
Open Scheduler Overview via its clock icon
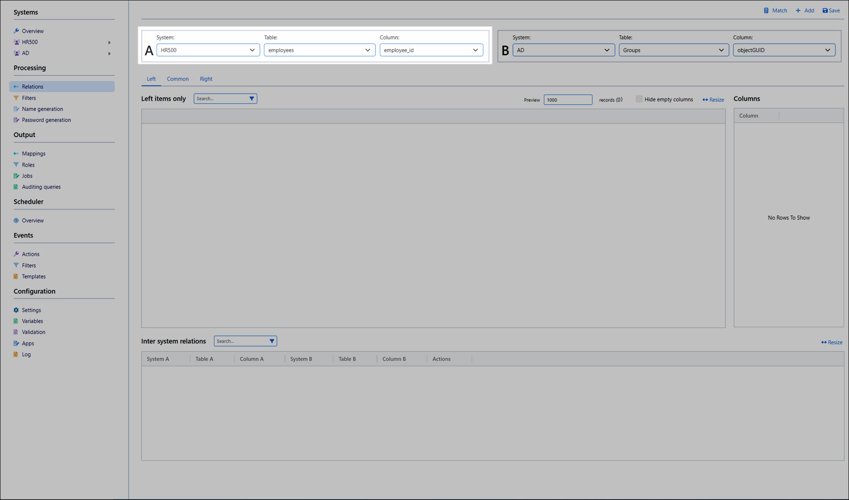[16, 220]
